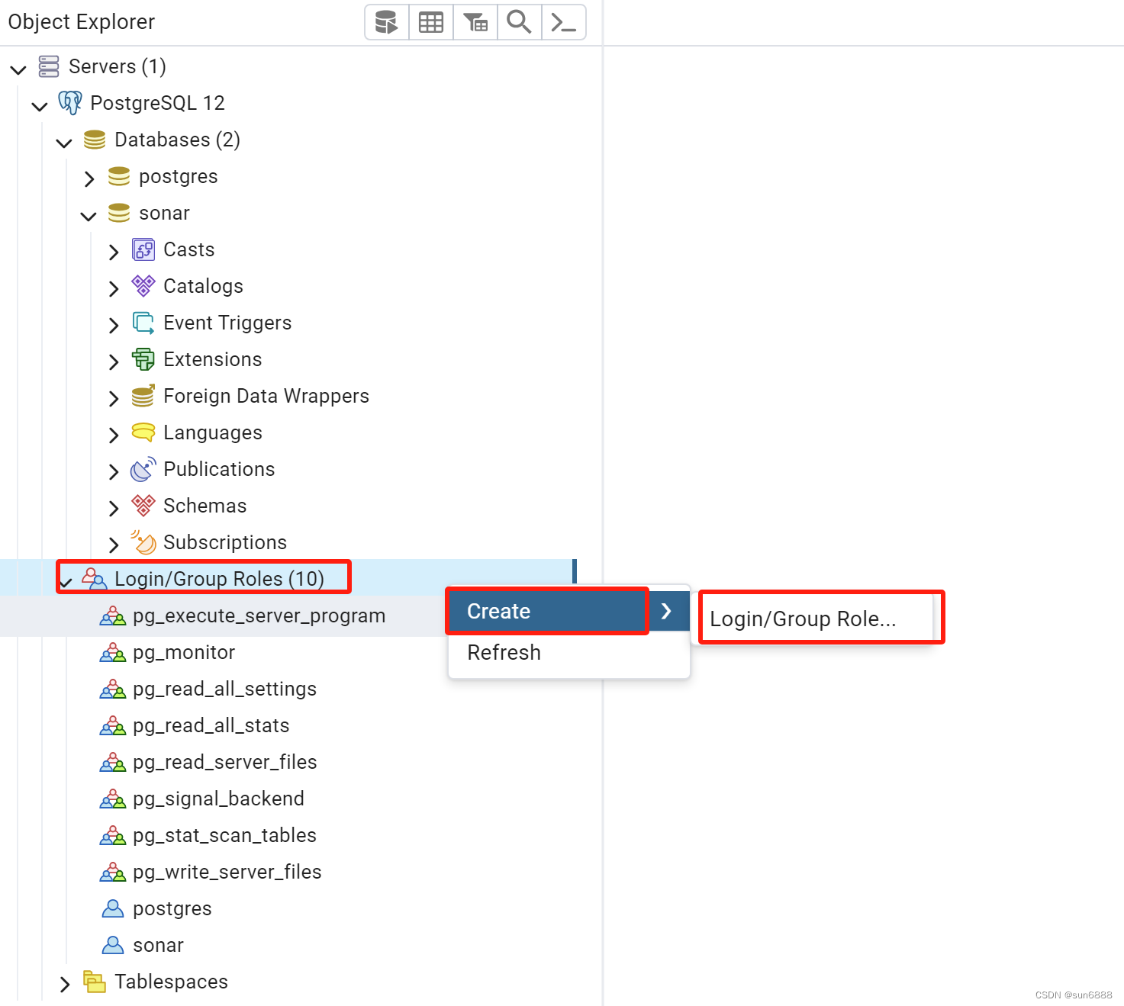Select the Subscriptions label

(x=225, y=542)
